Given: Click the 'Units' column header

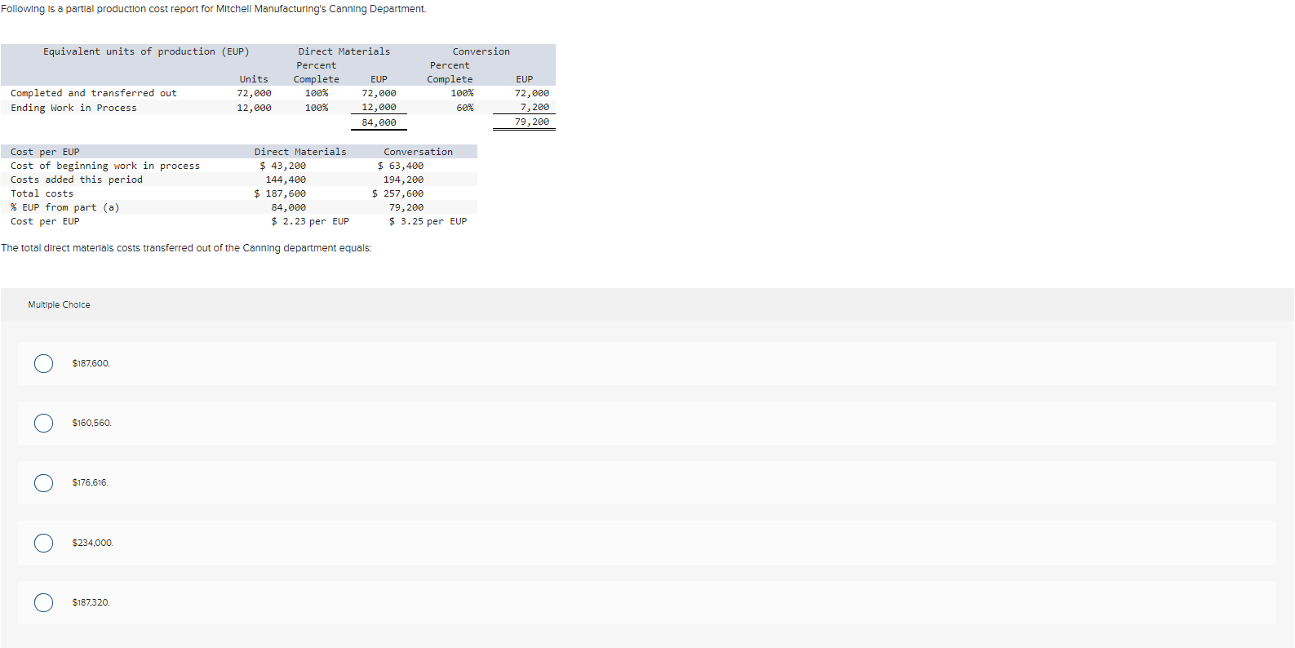Looking at the screenshot, I should pos(254,79).
